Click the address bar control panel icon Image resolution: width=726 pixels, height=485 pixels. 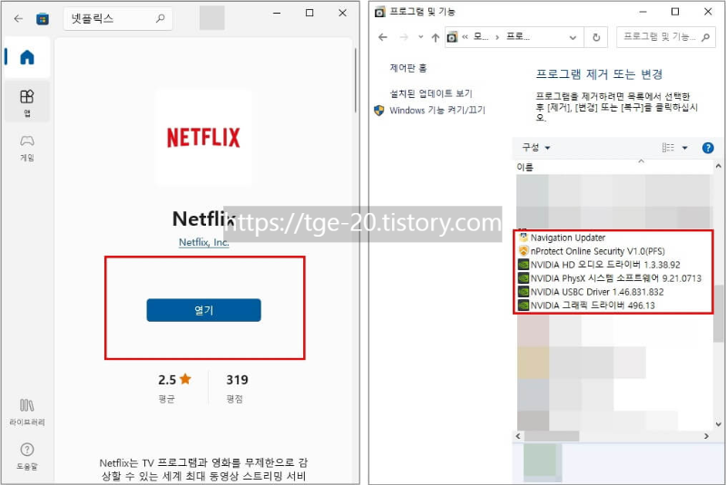452,37
